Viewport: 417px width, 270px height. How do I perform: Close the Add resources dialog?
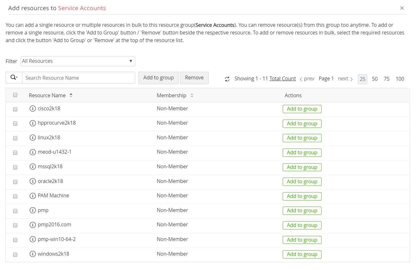[402, 8]
